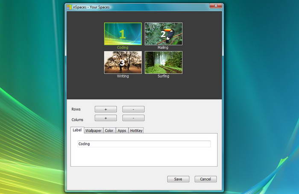Click the Colums label text
299x194 pixels.
[77, 120]
